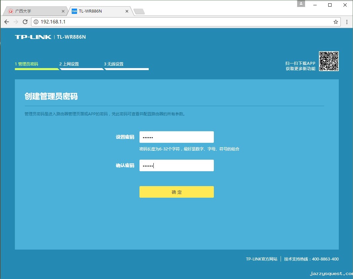
Task: Click the browser back arrow
Action: (x=7, y=22)
